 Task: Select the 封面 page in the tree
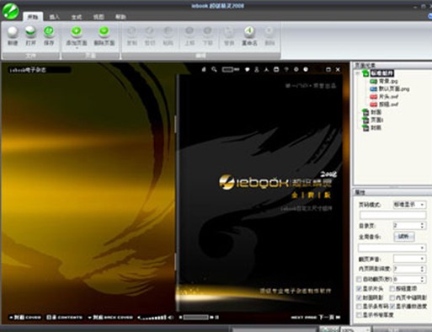tap(376, 112)
